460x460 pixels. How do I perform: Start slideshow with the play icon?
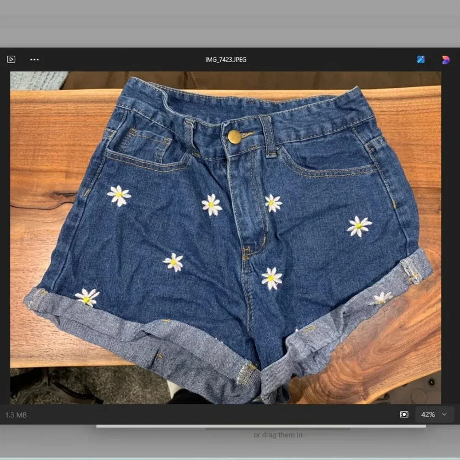point(11,59)
